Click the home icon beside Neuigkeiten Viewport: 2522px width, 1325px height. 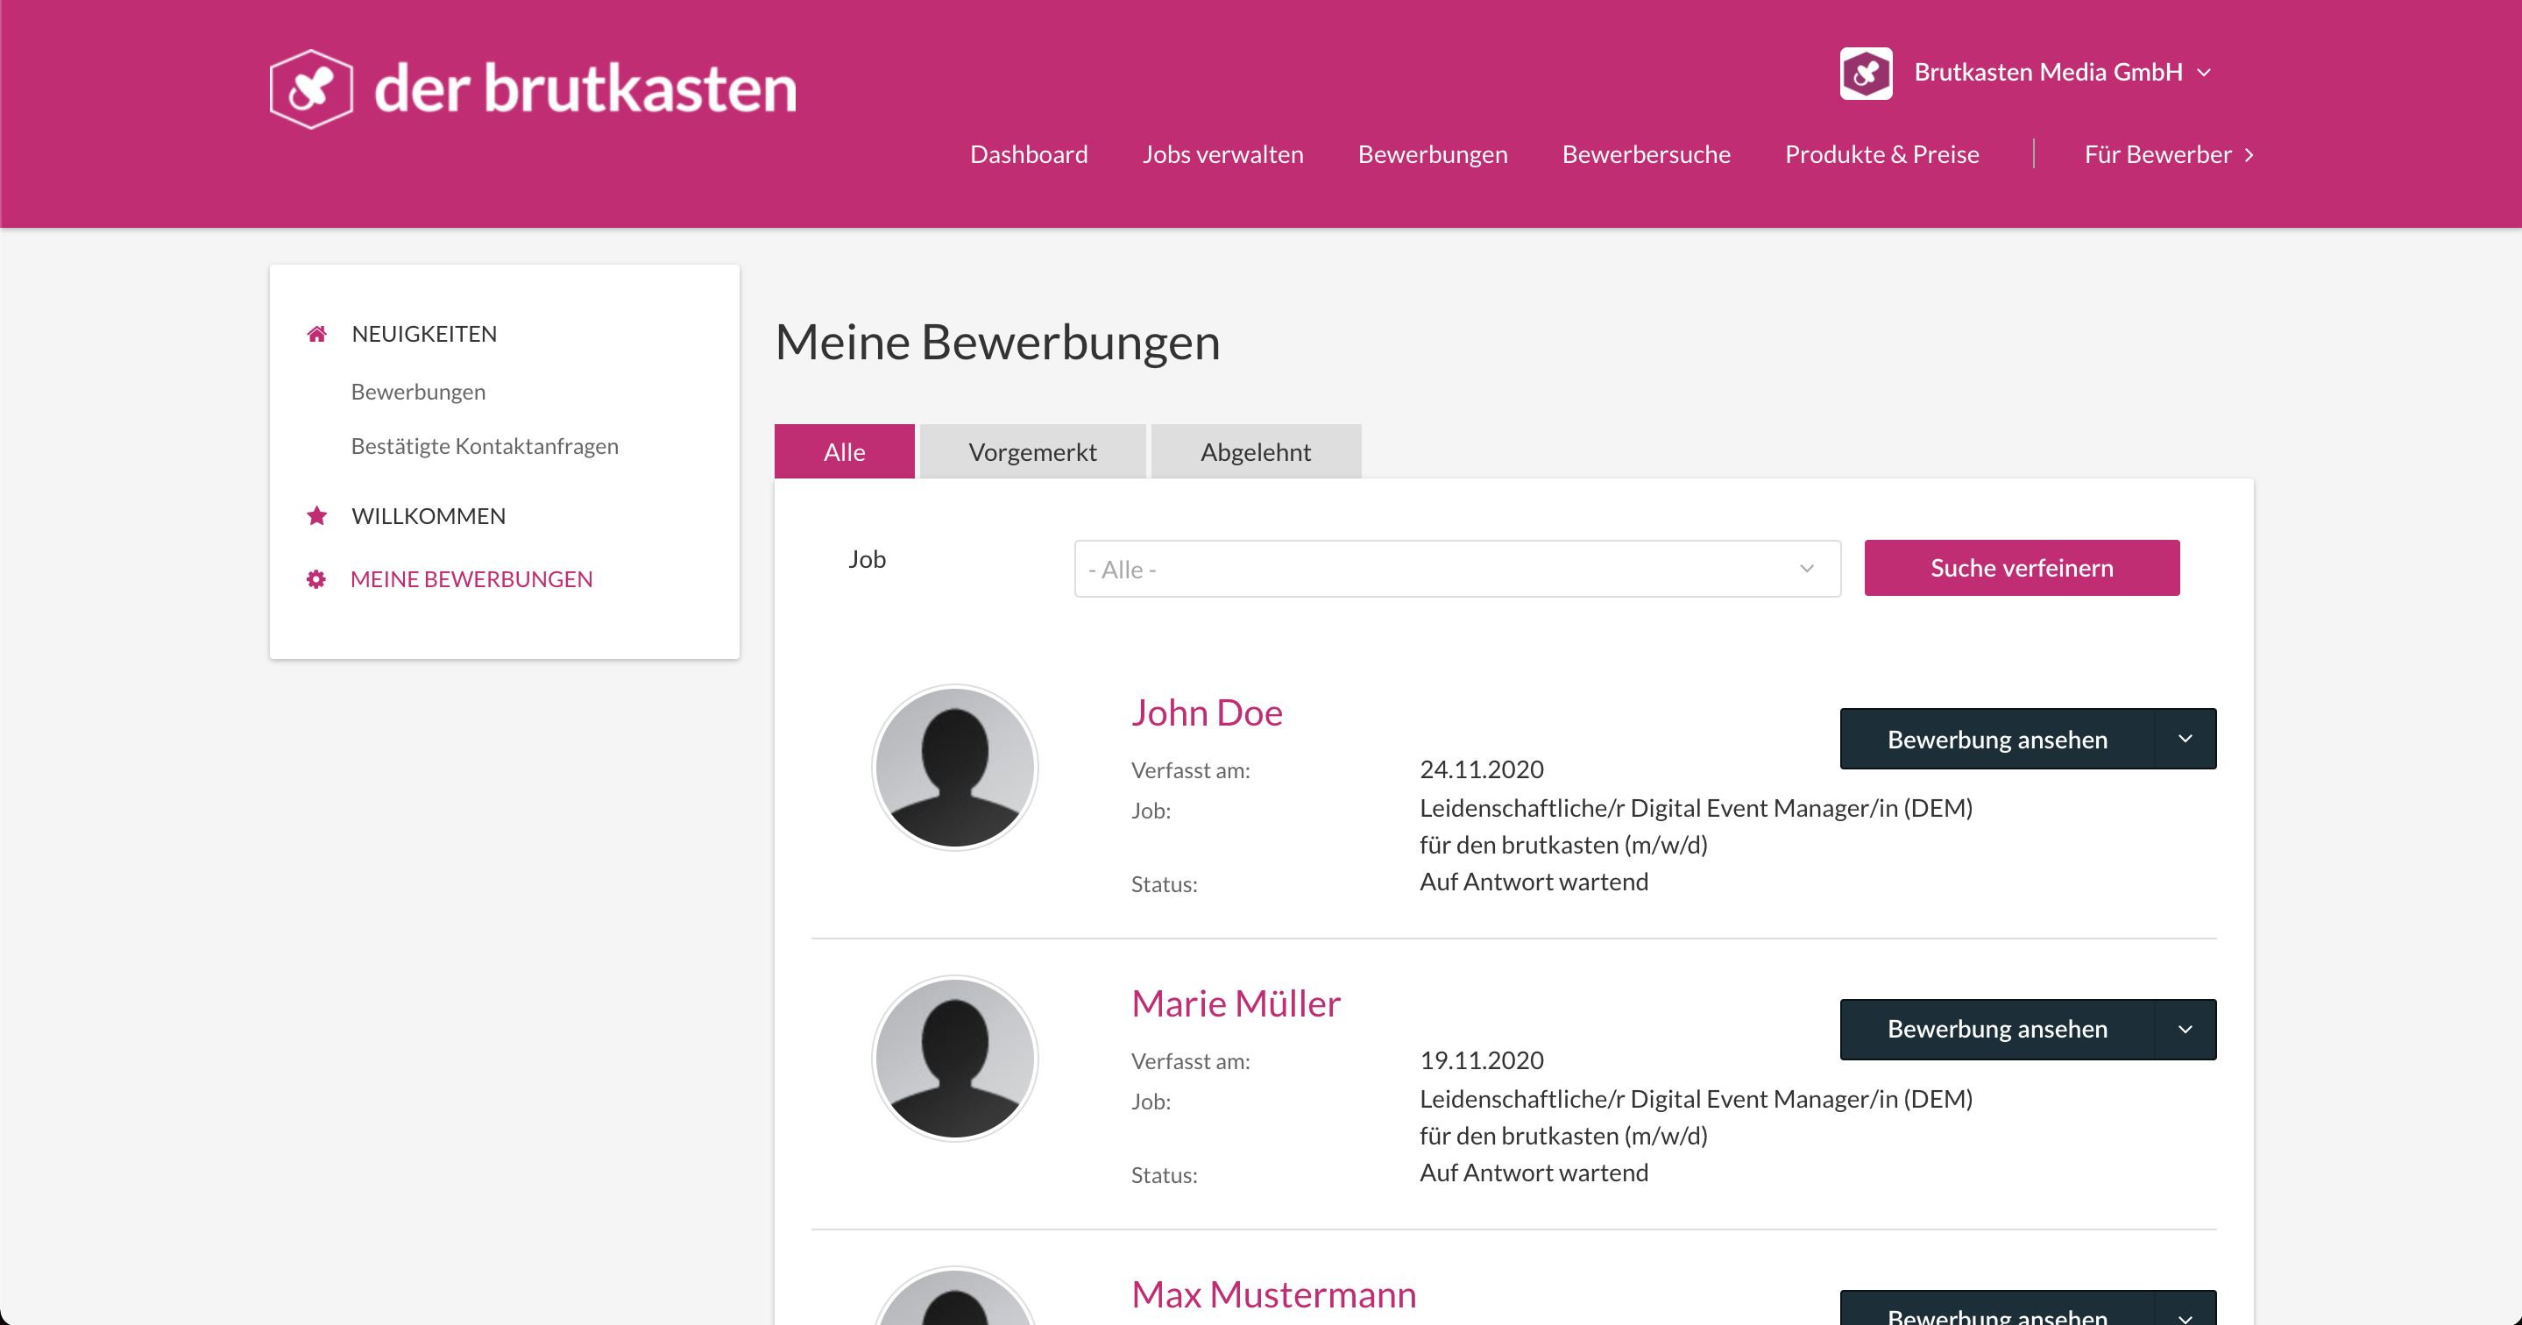(316, 334)
